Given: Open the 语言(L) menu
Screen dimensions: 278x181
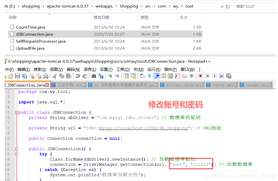Looking at the screenshot, I should (90, 69).
